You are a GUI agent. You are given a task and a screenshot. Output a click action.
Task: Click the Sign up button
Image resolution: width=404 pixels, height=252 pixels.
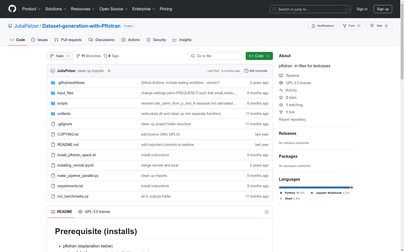click(x=383, y=9)
